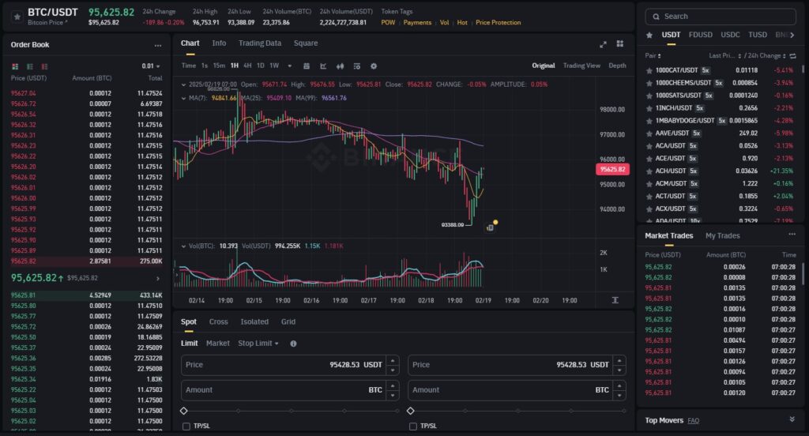This screenshot has height=436, width=809.
Task: Open the Stop Limit order type dropdown
Action: point(258,344)
